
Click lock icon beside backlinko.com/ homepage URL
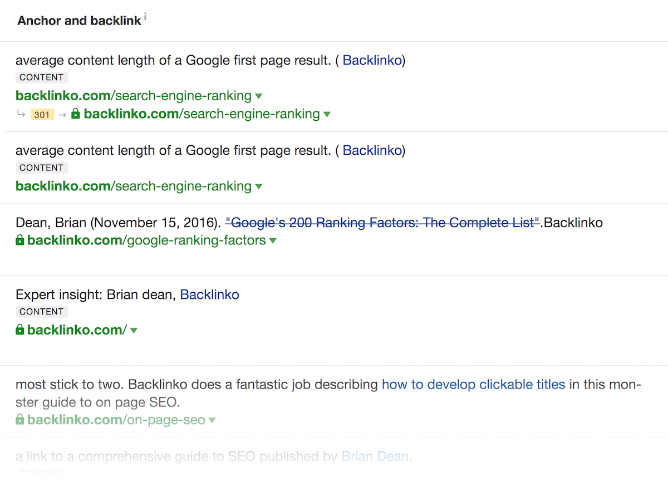(20, 330)
